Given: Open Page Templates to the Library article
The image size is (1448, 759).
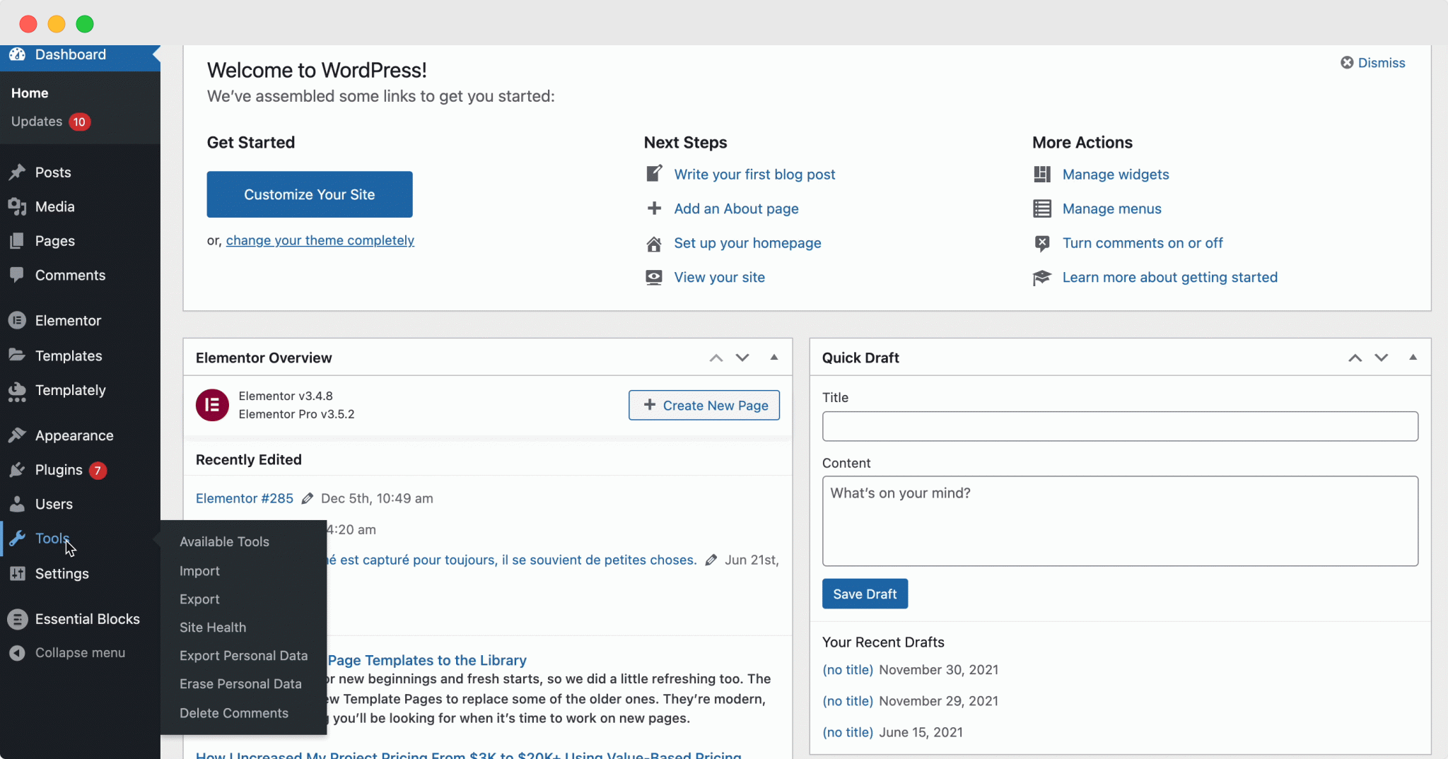Looking at the screenshot, I should [427, 660].
